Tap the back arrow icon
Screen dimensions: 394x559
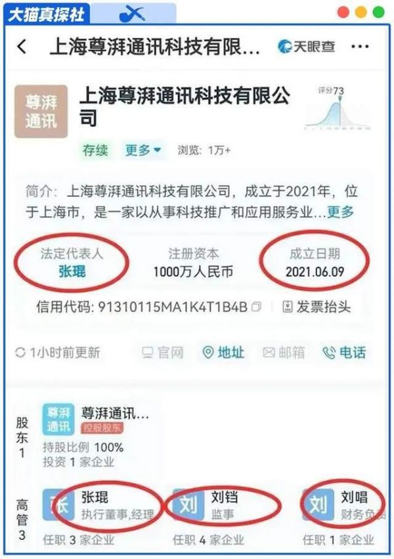(22, 47)
